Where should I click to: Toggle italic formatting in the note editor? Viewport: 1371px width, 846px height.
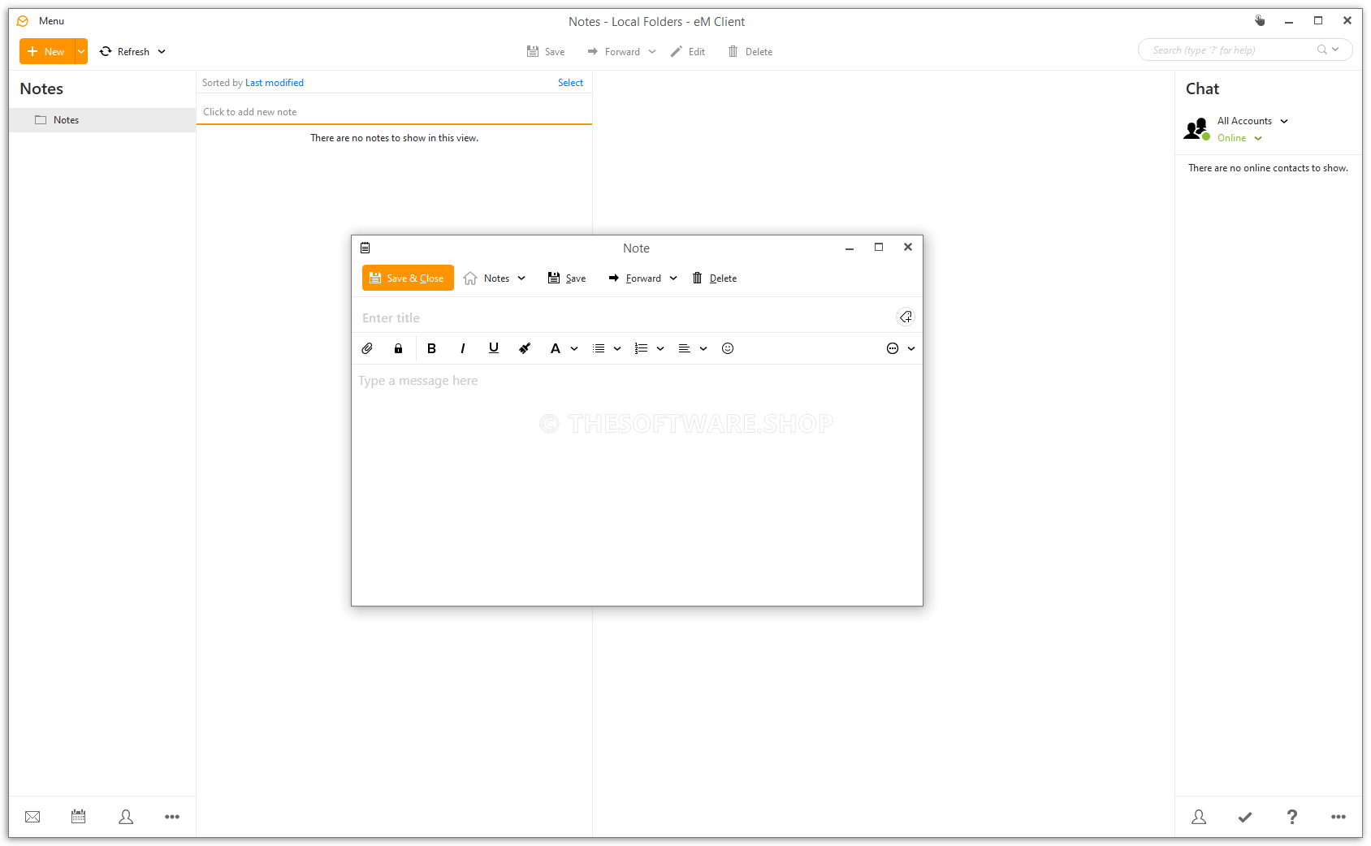462,348
